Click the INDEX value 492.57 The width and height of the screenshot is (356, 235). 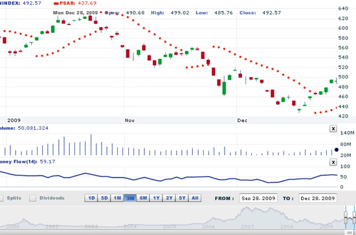tap(32, 3)
